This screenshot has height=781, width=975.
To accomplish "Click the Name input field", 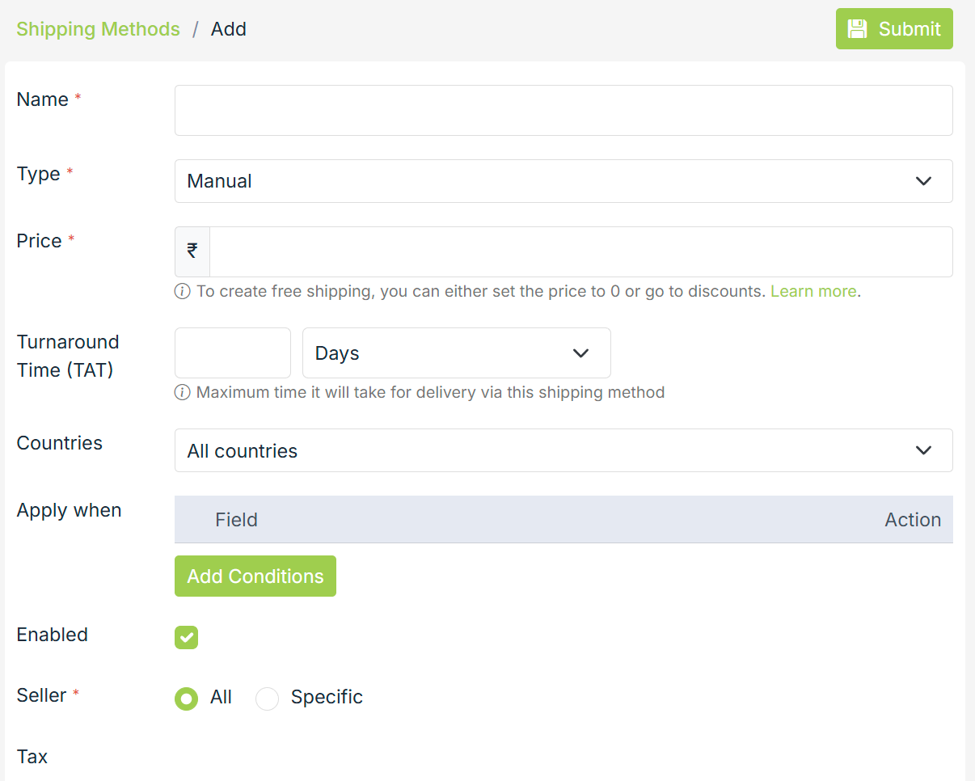I will pyautogui.click(x=563, y=111).
